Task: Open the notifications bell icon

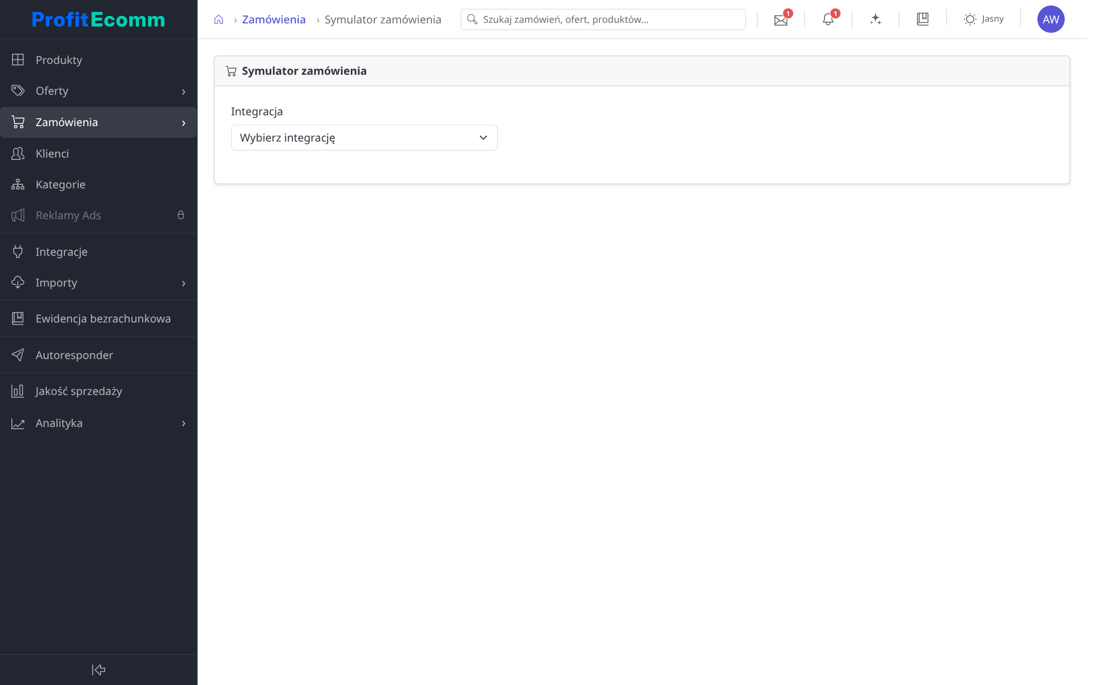Action: click(x=828, y=19)
